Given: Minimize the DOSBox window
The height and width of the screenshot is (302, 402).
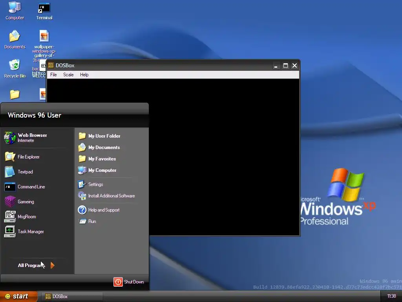Looking at the screenshot, I should [x=276, y=66].
